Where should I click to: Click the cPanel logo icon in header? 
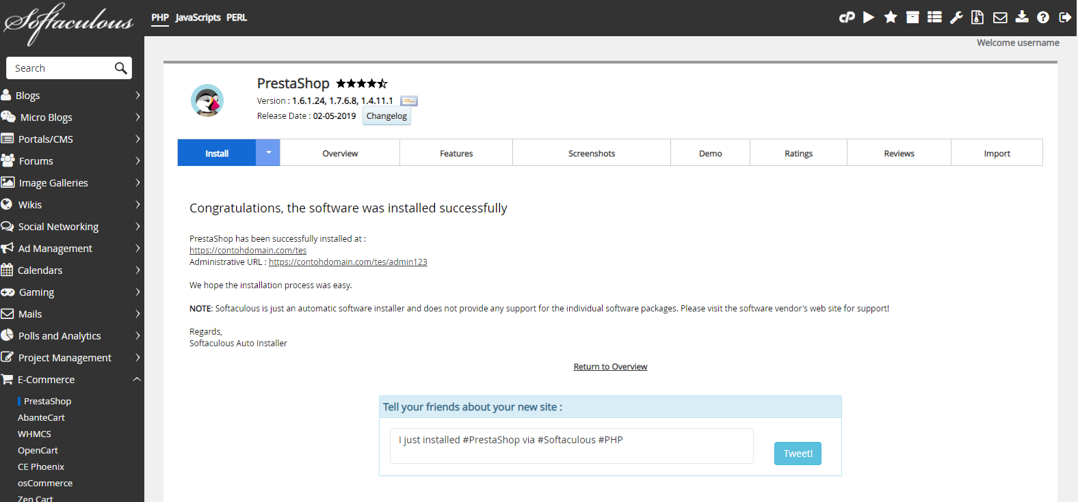pyautogui.click(x=847, y=17)
